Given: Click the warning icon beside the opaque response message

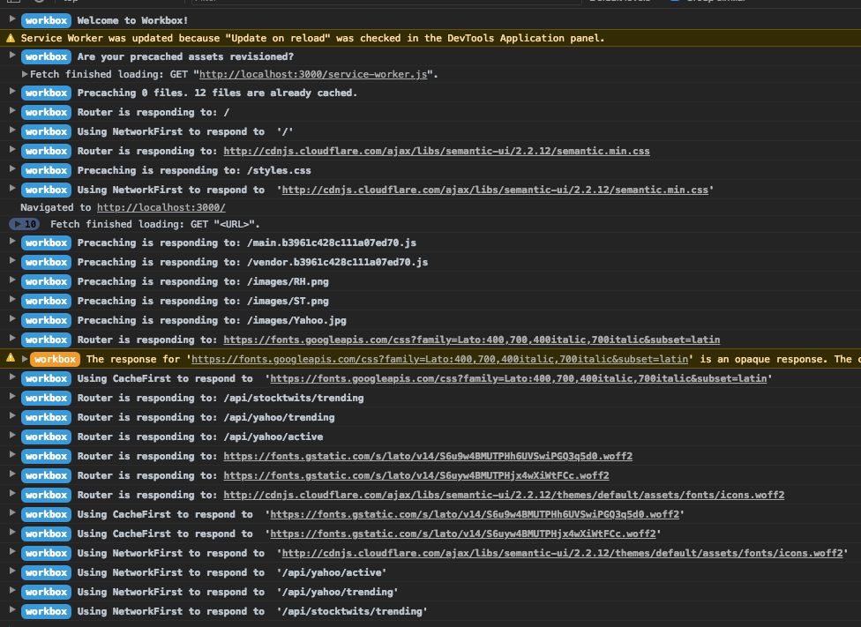Looking at the screenshot, I should click(x=11, y=359).
